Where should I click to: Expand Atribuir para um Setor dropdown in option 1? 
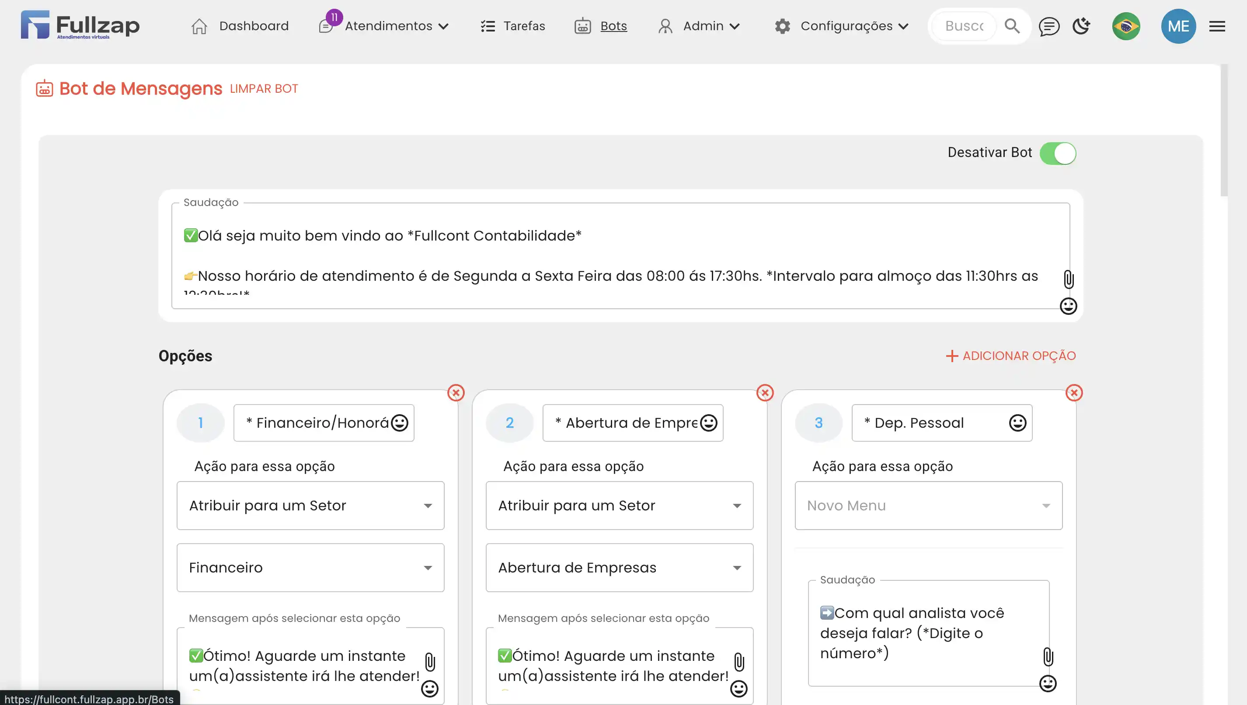pos(310,506)
